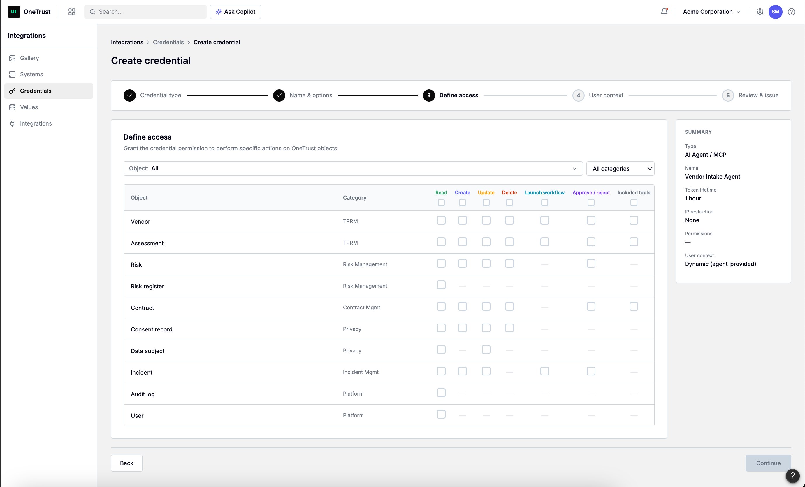Click the AI Agent / MCP summary value

(x=705, y=155)
